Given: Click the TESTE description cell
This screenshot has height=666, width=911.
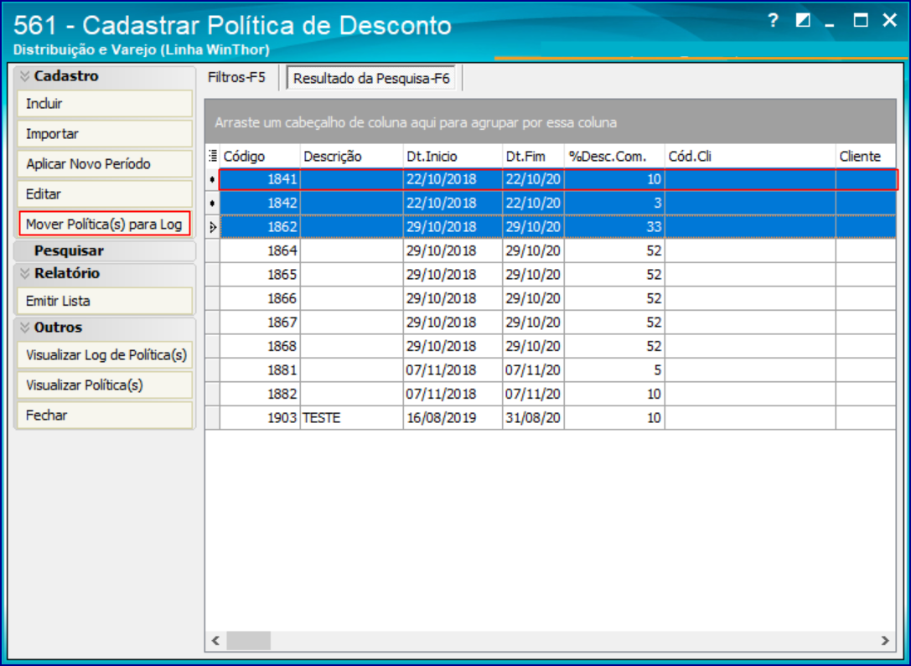Looking at the screenshot, I should [351, 418].
